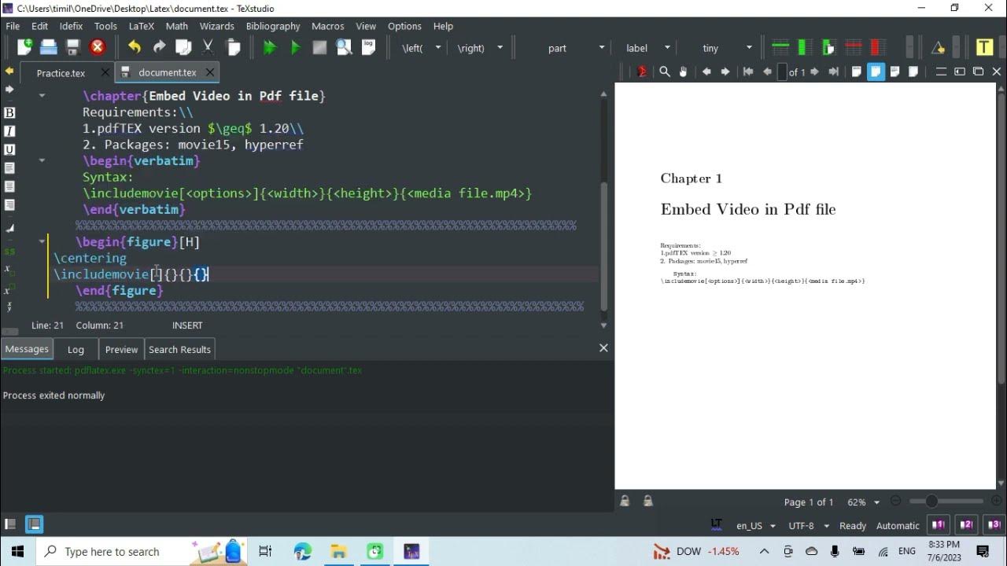Insert bold formatting from the side toolbar

9,112
